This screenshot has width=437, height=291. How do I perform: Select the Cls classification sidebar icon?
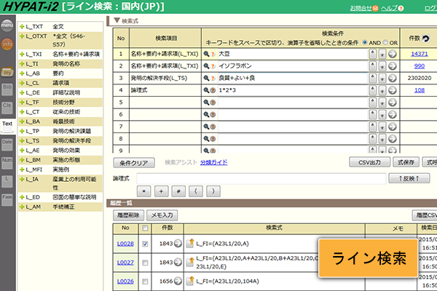pos(7,105)
